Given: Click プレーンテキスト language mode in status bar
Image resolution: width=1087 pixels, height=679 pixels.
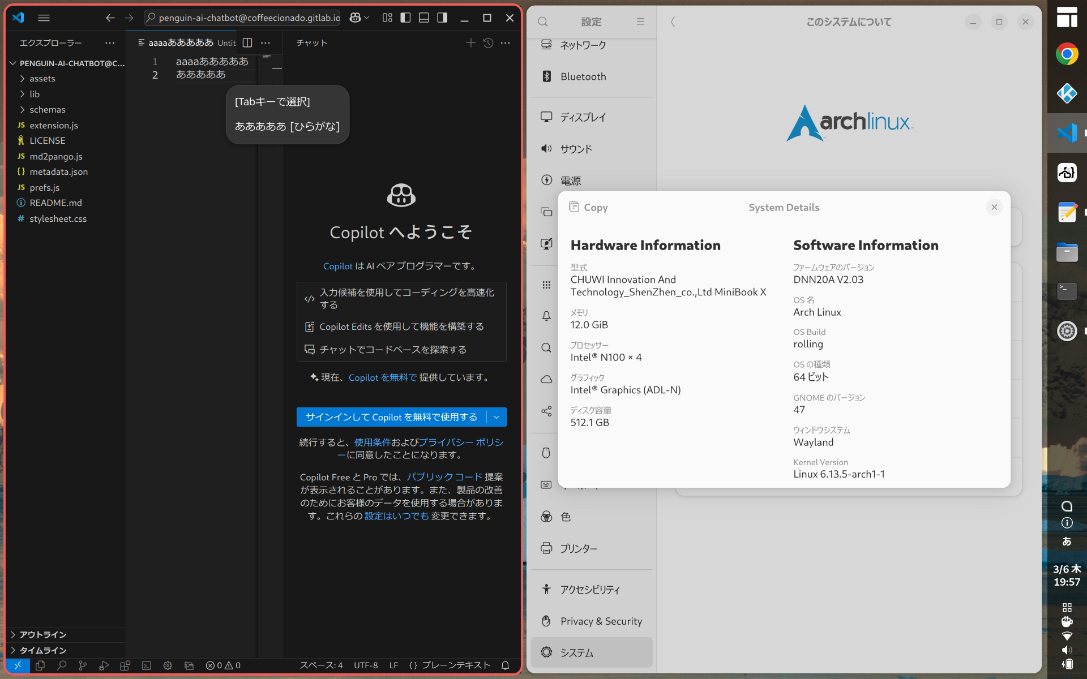Looking at the screenshot, I should tap(456, 665).
